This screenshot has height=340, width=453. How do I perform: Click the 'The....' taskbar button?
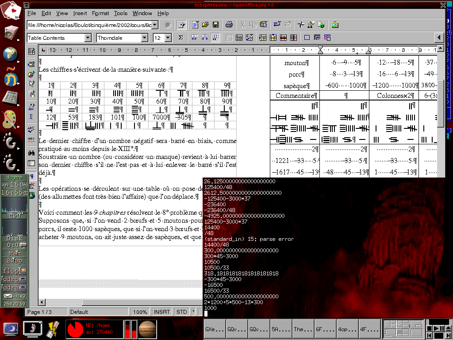coord(303,329)
